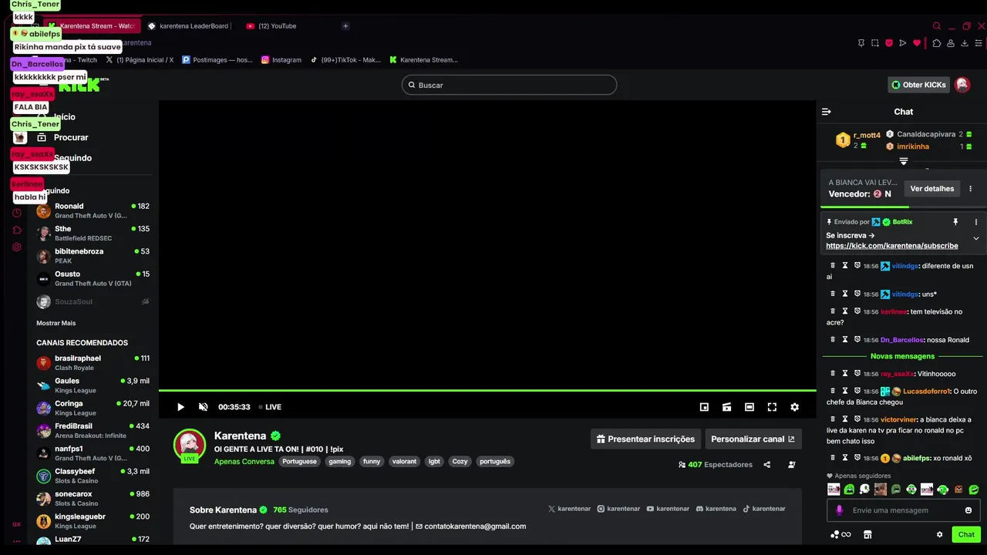Ban Dn_Barcellos via the shield icon
987x555 pixels.
pyautogui.click(x=857, y=340)
